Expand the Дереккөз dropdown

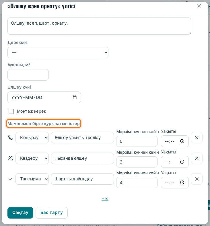pyautogui.click(x=58, y=52)
